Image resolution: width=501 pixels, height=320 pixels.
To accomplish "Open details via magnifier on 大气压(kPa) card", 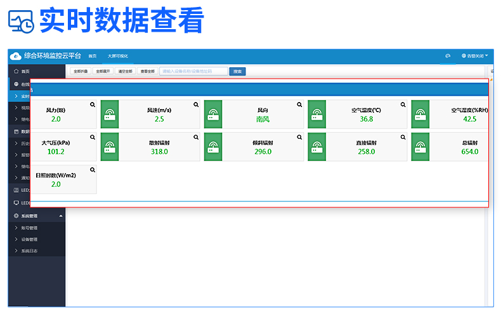I will point(93,137).
